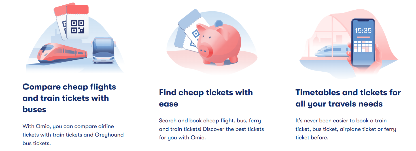The width and height of the screenshot is (416, 151).
Task: Click the red high-speed train illustration
Action: [x=62, y=53]
